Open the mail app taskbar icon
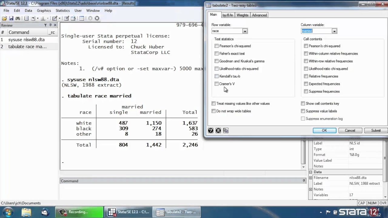The image size is (388, 218). [x=45, y=212]
